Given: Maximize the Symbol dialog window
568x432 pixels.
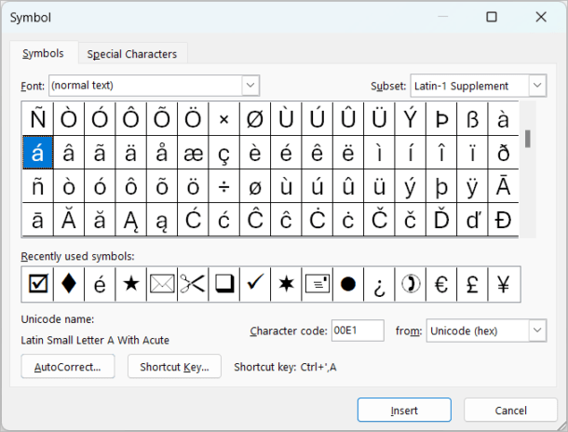Looking at the screenshot, I should (x=492, y=17).
